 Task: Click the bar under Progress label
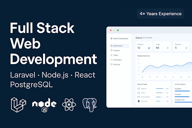183,91
